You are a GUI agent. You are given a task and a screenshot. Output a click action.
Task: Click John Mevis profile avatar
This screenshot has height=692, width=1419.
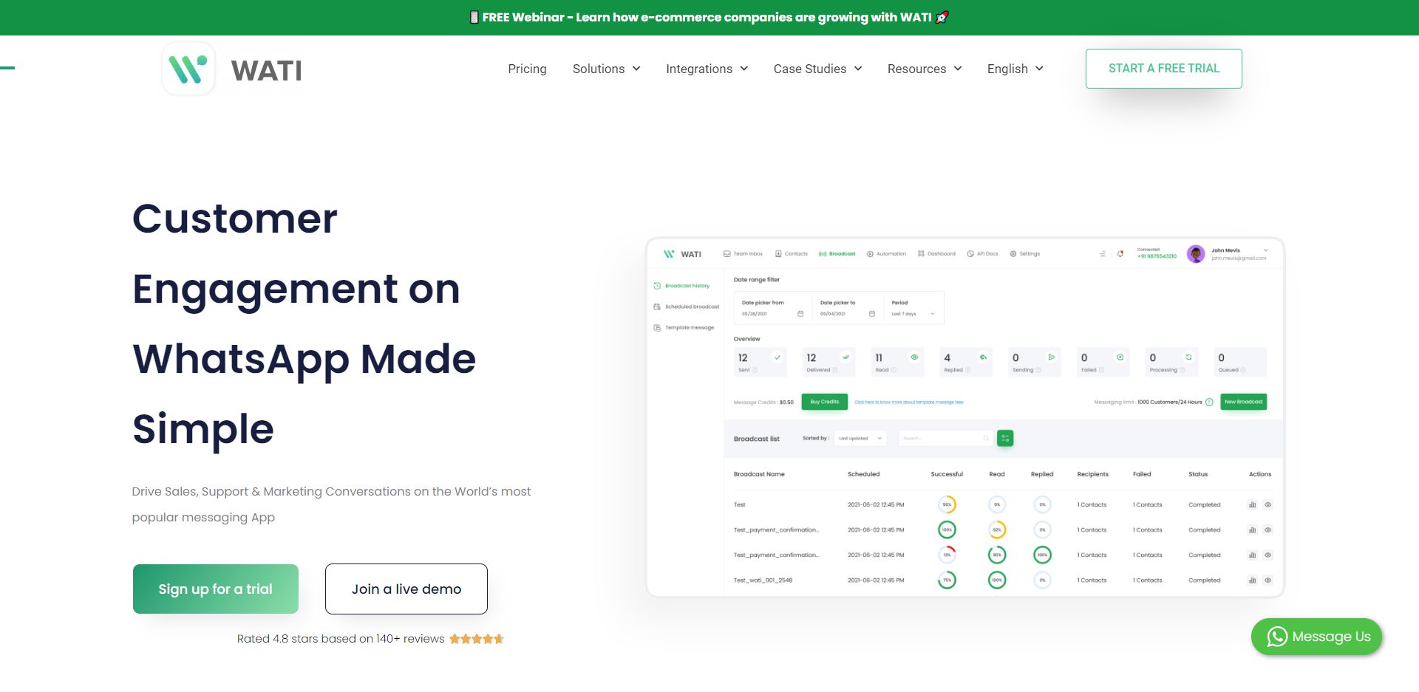1195,254
